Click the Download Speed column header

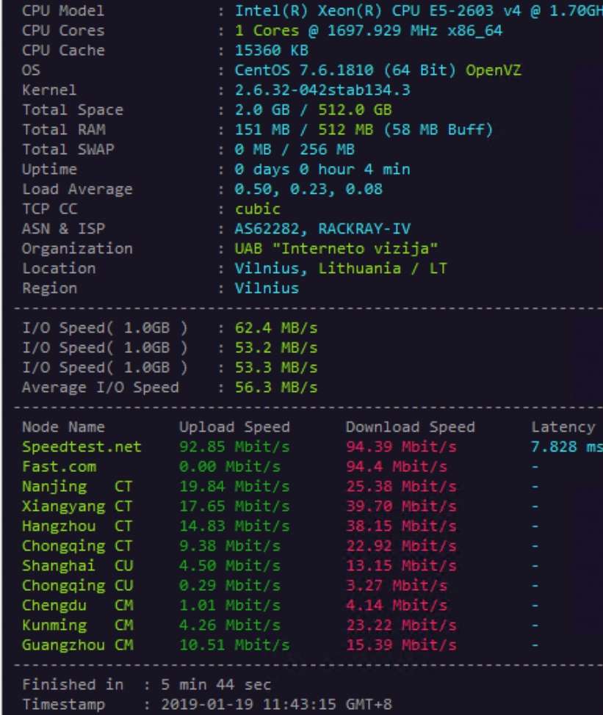(x=410, y=427)
